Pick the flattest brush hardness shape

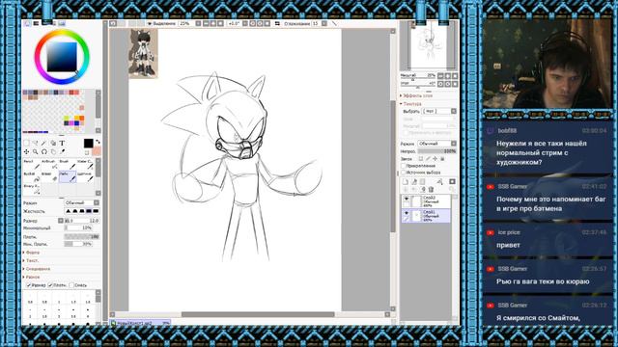96,211
